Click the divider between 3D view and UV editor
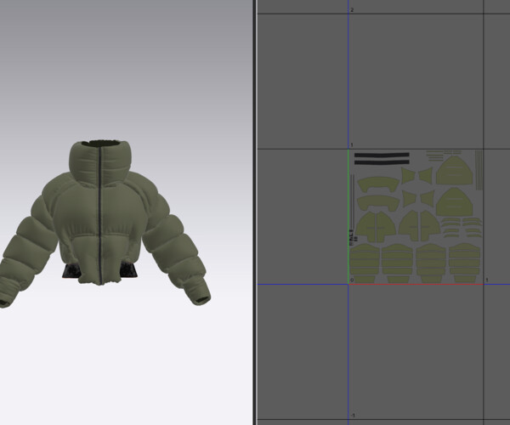 pos(255,212)
